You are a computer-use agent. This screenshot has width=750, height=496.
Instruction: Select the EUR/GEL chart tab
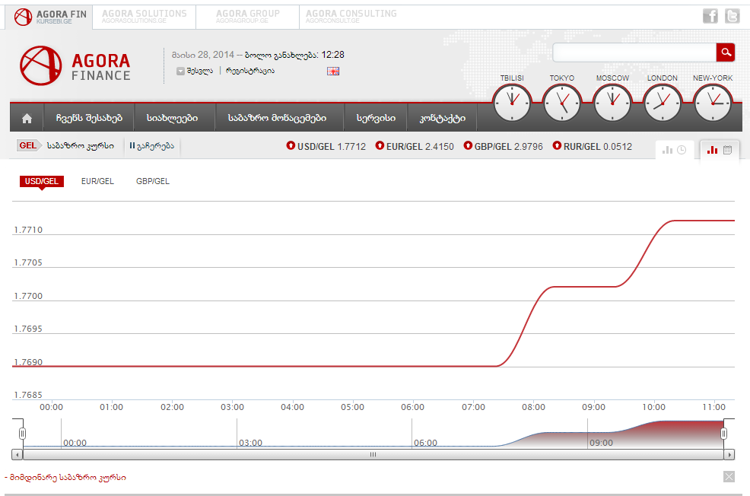pyautogui.click(x=97, y=181)
